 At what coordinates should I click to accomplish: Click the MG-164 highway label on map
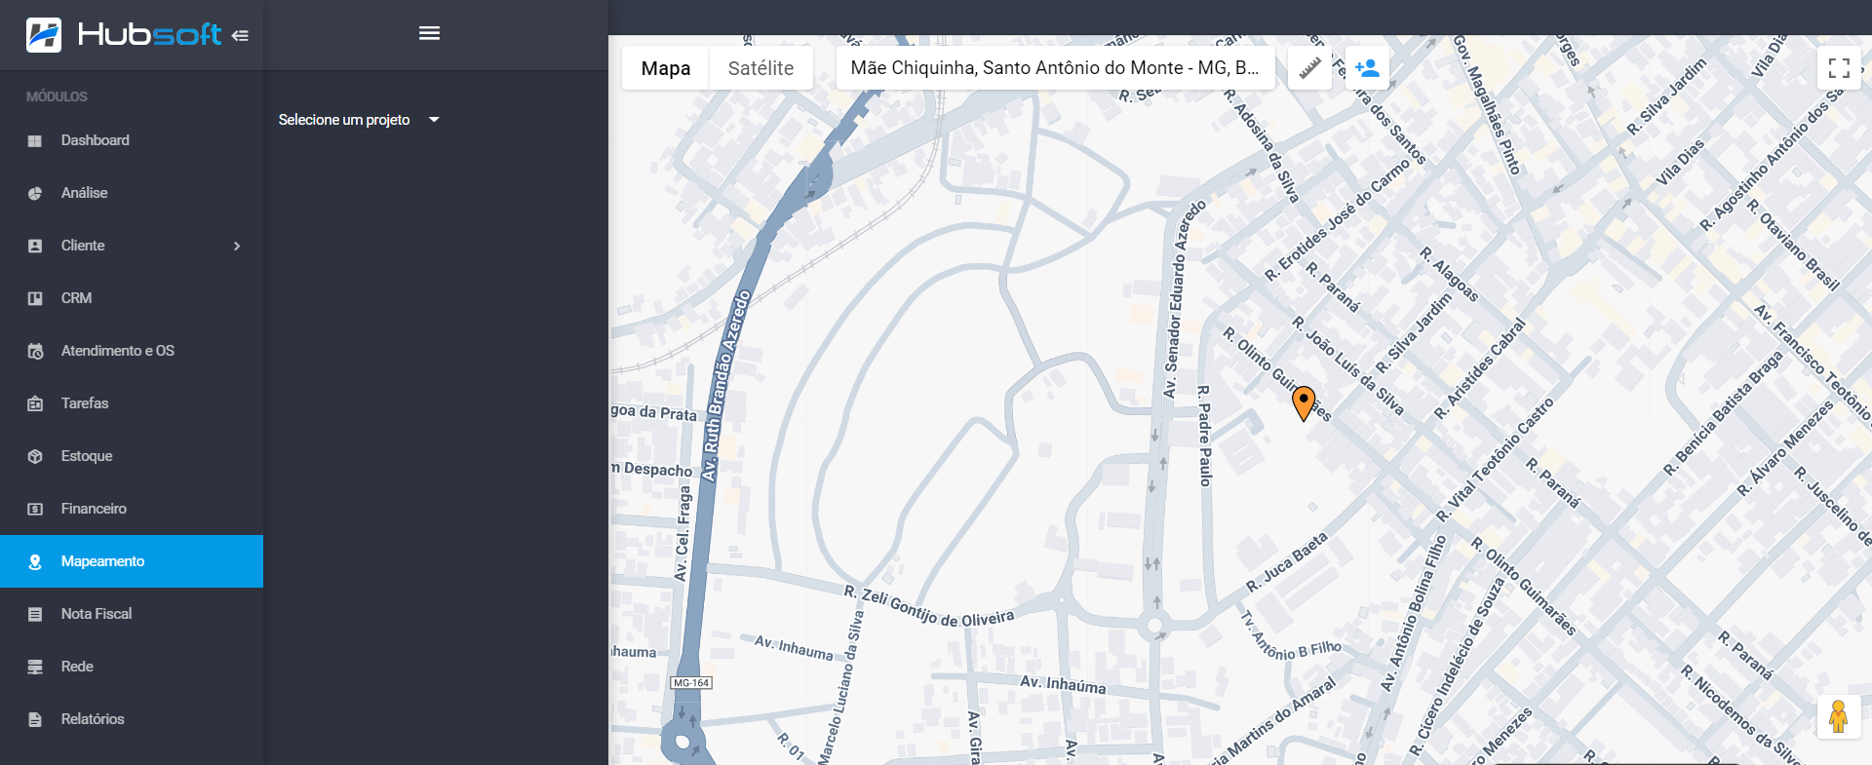[x=691, y=683]
